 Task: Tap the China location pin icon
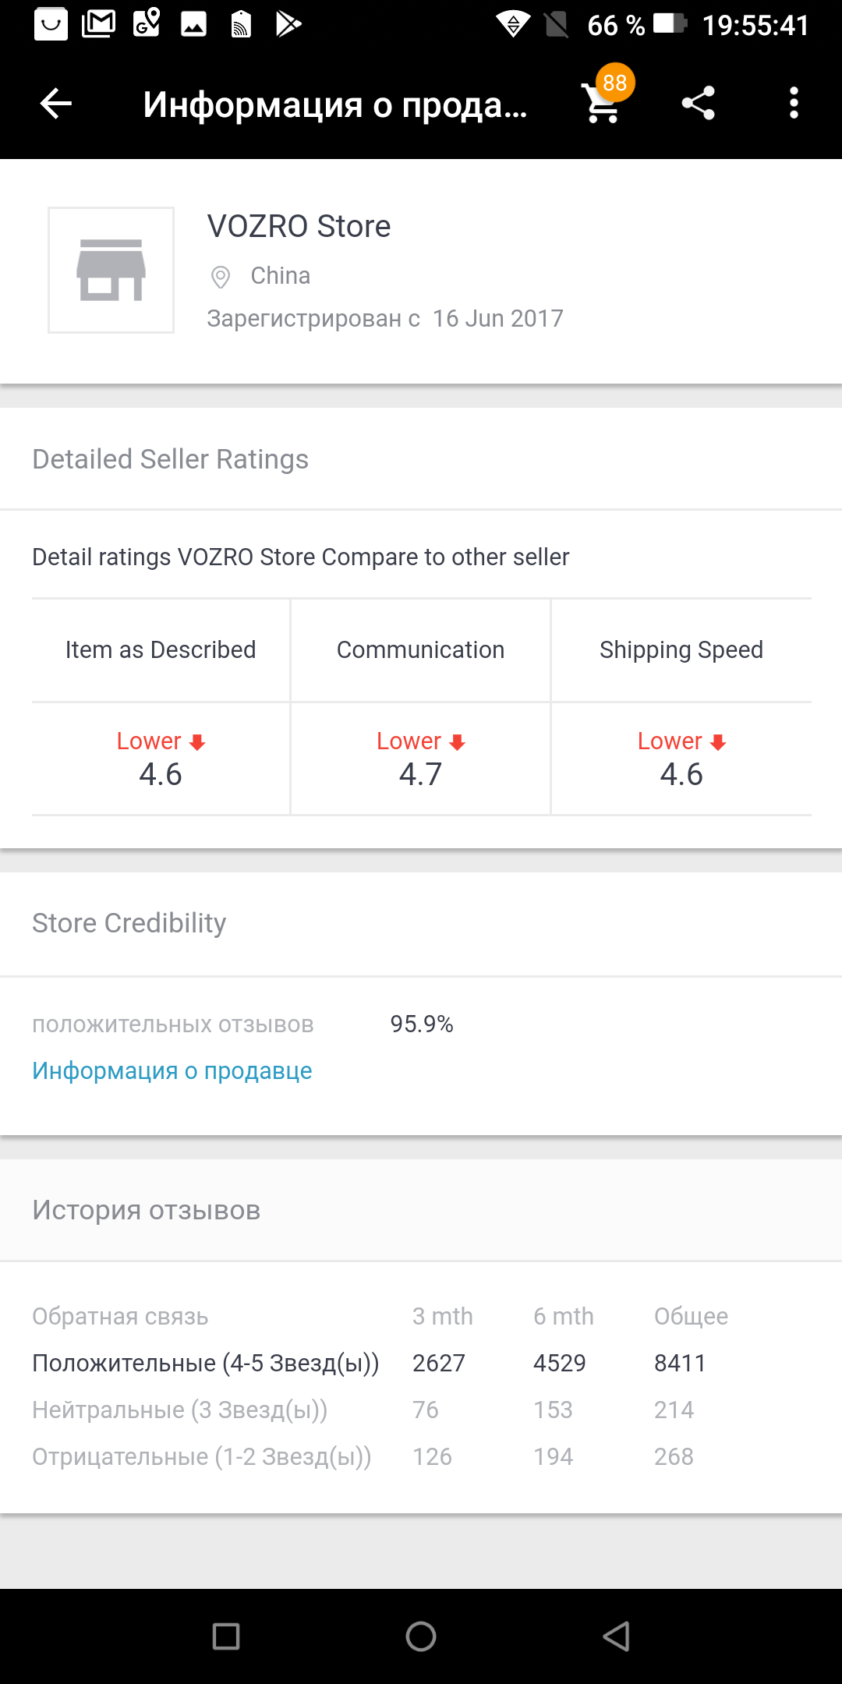221,277
